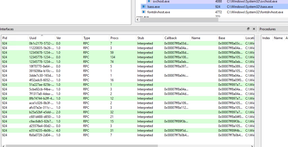Sort interfaces by Base column

tap(231, 38)
